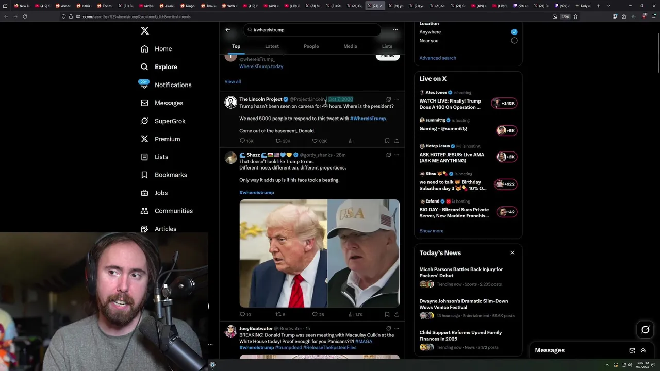Share the Shazz tweet
Image resolution: width=660 pixels, height=371 pixels.
(397, 314)
